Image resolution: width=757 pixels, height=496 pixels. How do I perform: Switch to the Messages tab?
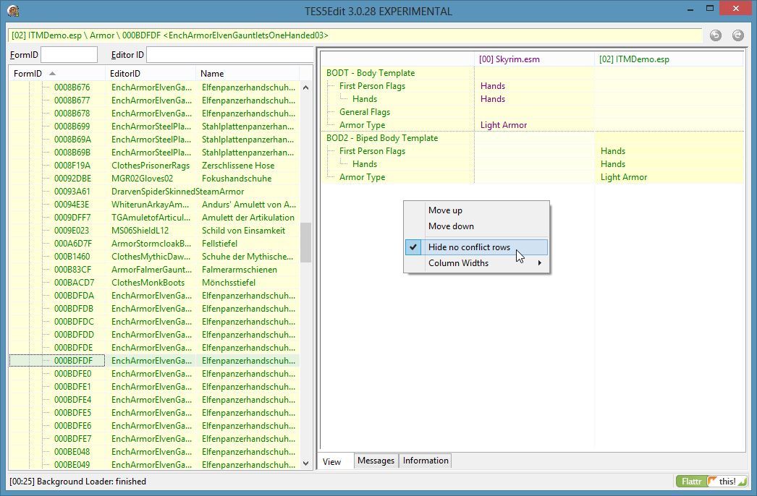tap(376, 461)
